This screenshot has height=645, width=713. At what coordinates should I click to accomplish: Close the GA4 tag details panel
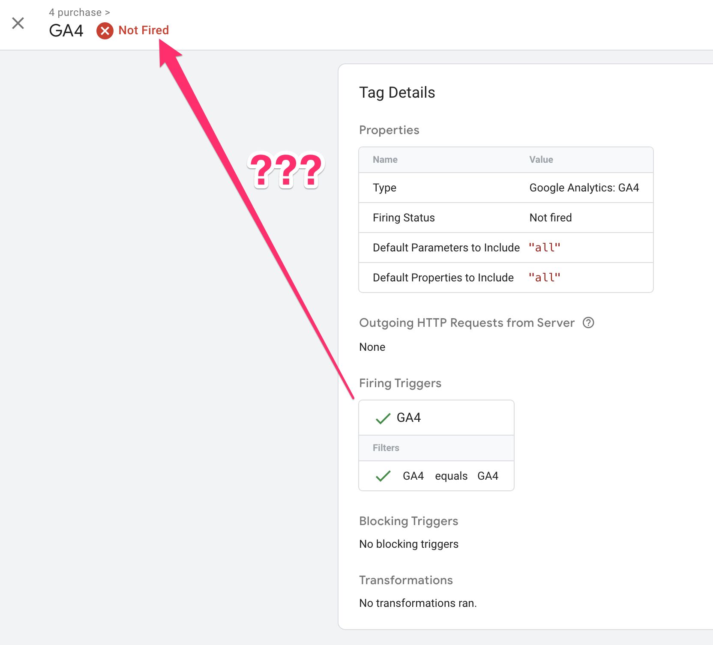pyautogui.click(x=18, y=23)
